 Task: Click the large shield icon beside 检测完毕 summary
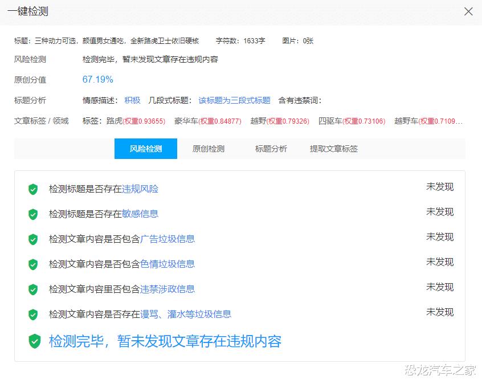point(34,341)
